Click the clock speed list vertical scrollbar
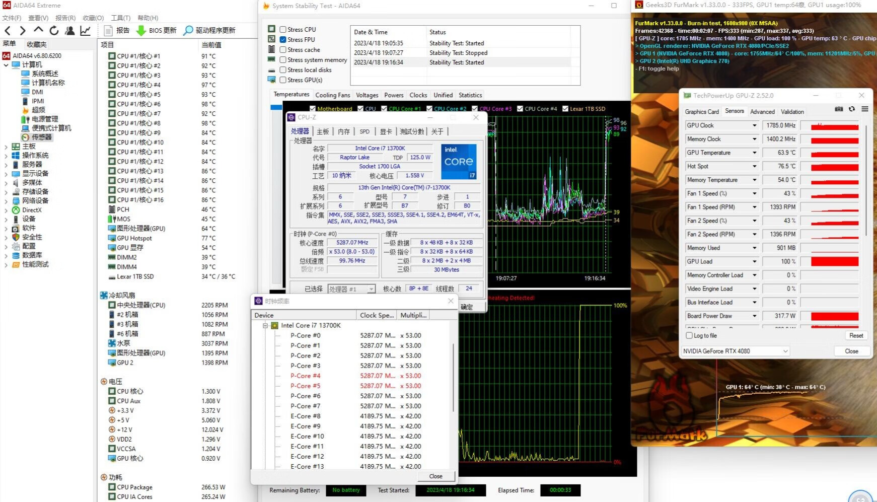This screenshot has width=877, height=502. point(454,378)
